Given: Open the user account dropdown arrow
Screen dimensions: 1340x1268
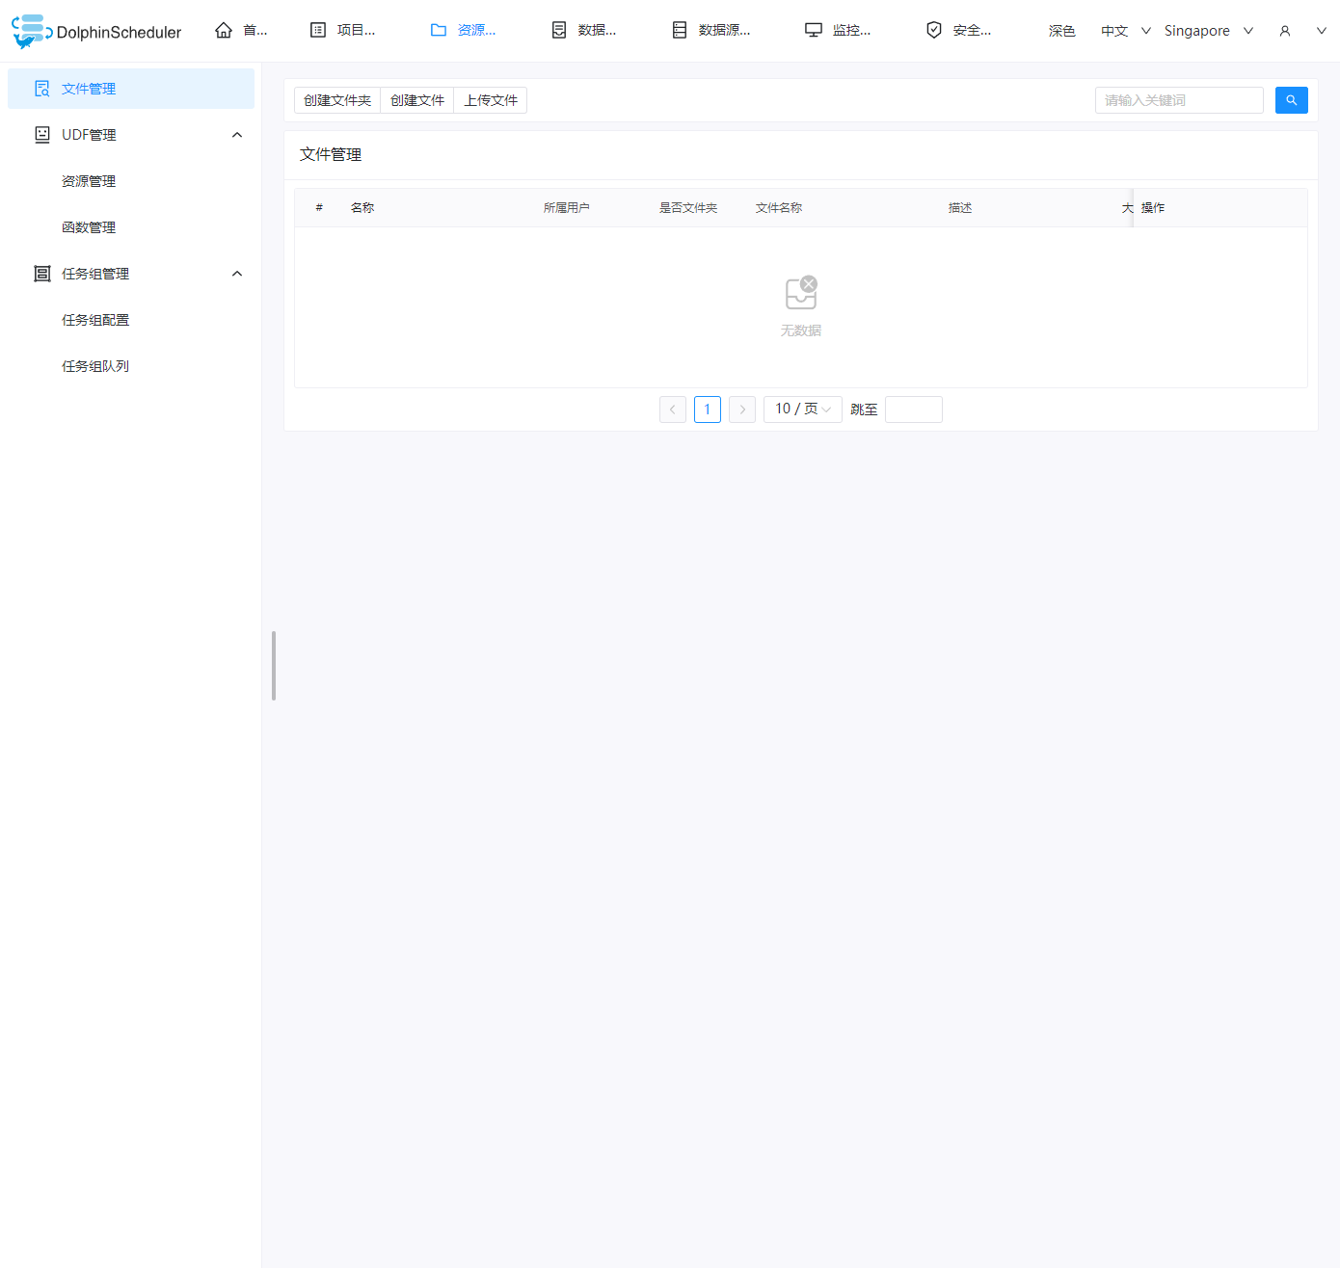Looking at the screenshot, I should pyautogui.click(x=1322, y=31).
